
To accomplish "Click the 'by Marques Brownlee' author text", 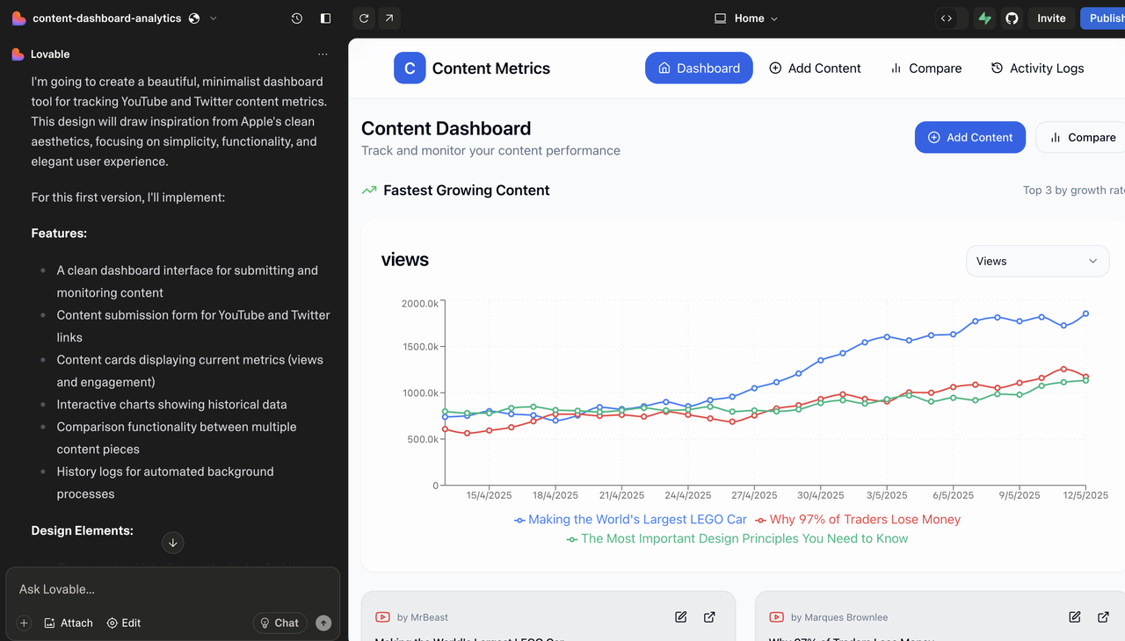I will (839, 618).
